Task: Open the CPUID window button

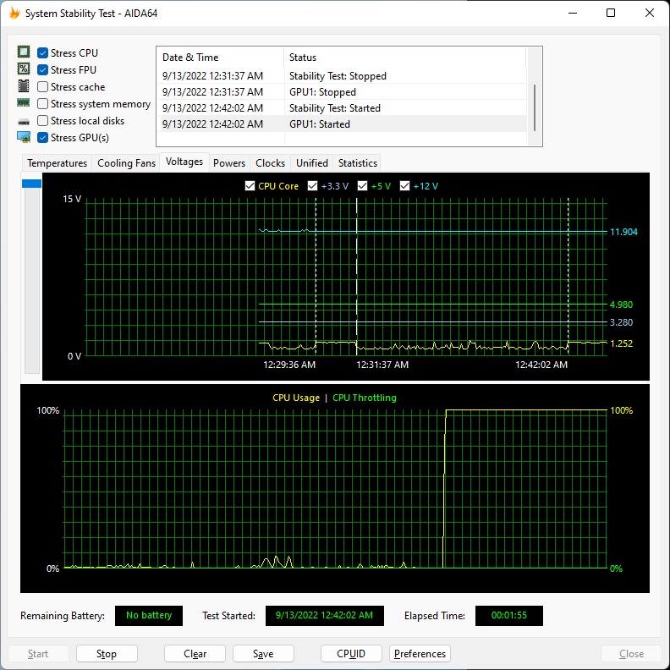Action: (x=351, y=654)
